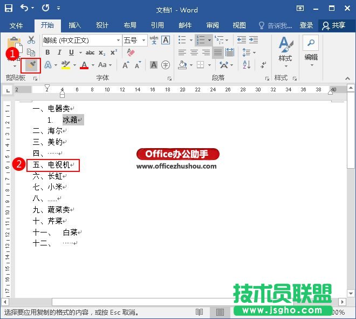Viewport: 356px width, 319px height.
Task: Click the Sort A-Z icon
Action: [247, 65]
